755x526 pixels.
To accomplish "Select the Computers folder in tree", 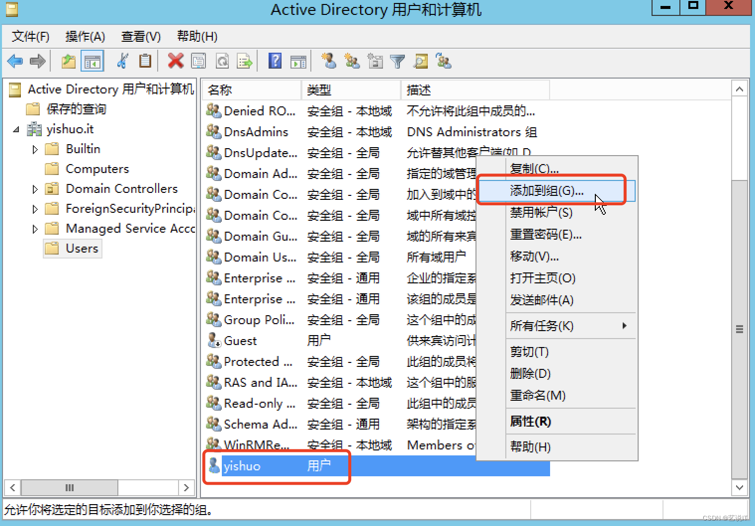I will click(x=87, y=169).
